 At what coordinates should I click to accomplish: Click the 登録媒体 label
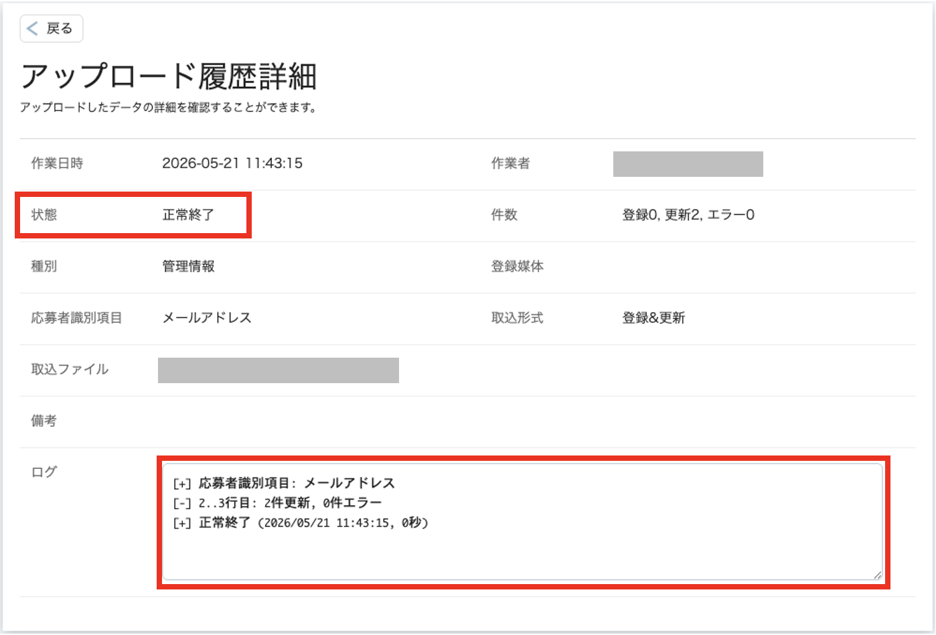point(518,267)
